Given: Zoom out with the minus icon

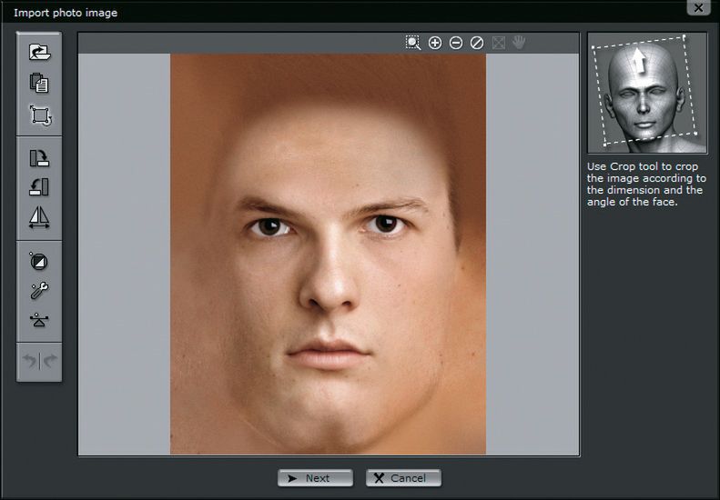Looking at the screenshot, I should (456, 43).
